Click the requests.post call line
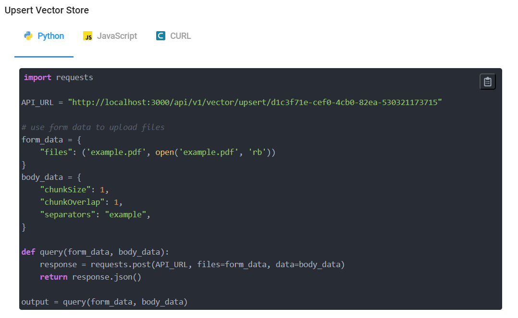Viewport: 518px width, 318px height. click(192, 264)
